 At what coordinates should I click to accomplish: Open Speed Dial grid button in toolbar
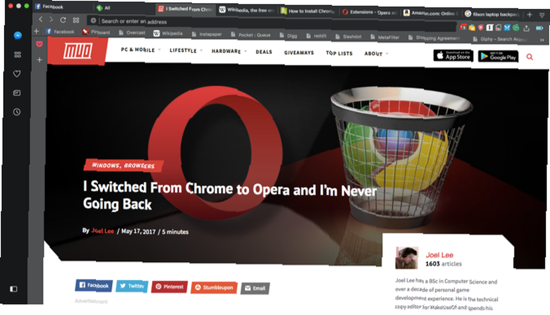click(x=76, y=20)
